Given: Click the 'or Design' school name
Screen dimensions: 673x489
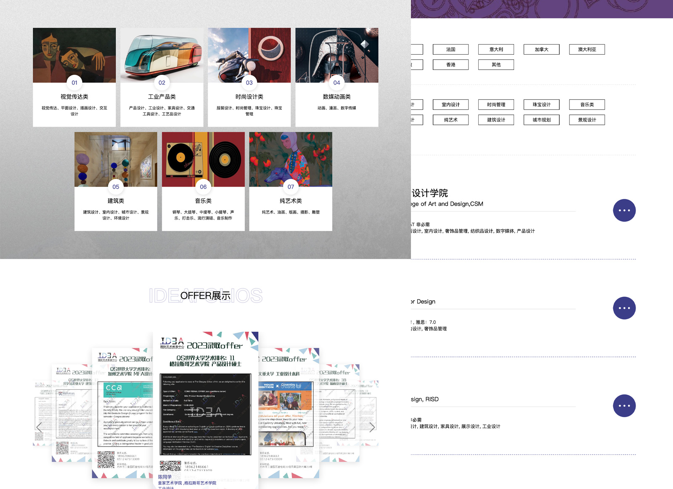Looking at the screenshot, I should tap(423, 301).
